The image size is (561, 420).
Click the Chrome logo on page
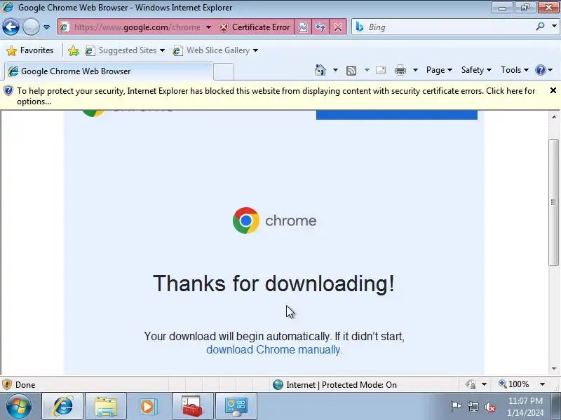[274, 220]
